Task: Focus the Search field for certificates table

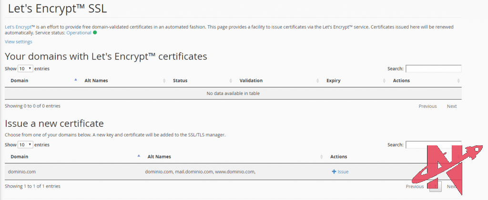Action: (433, 69)
